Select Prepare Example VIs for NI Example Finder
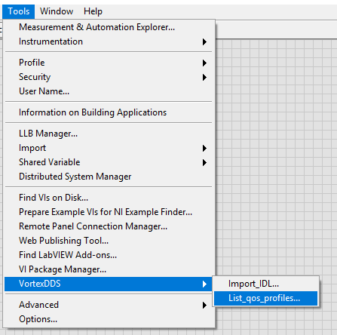337x335 pixels. click(109, 212)
